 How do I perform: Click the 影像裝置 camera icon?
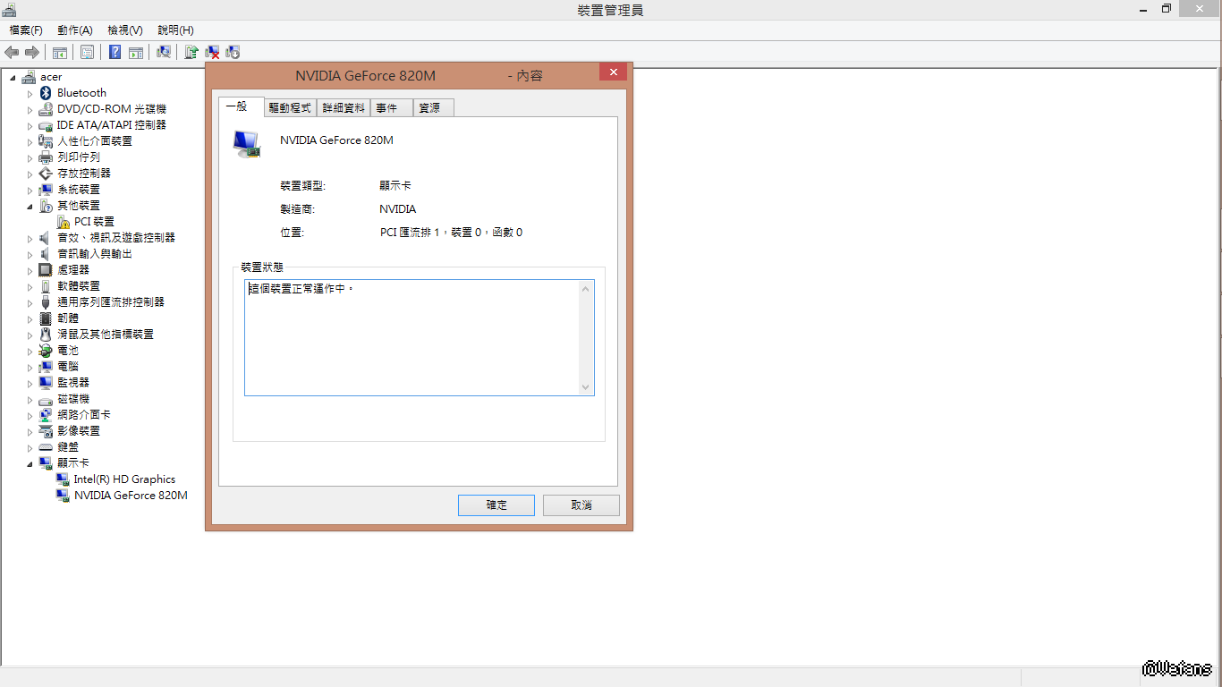pos(46,431)
